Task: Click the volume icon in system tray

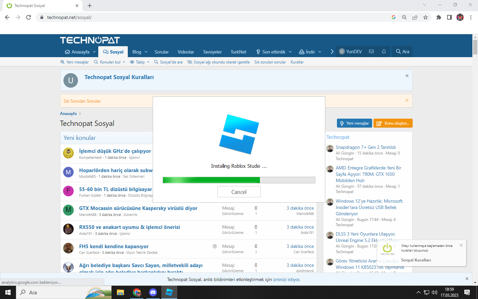Action: (435, 292)
